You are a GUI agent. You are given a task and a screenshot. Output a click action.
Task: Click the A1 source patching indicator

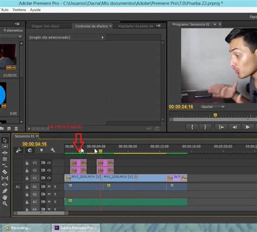click(17, 187)
